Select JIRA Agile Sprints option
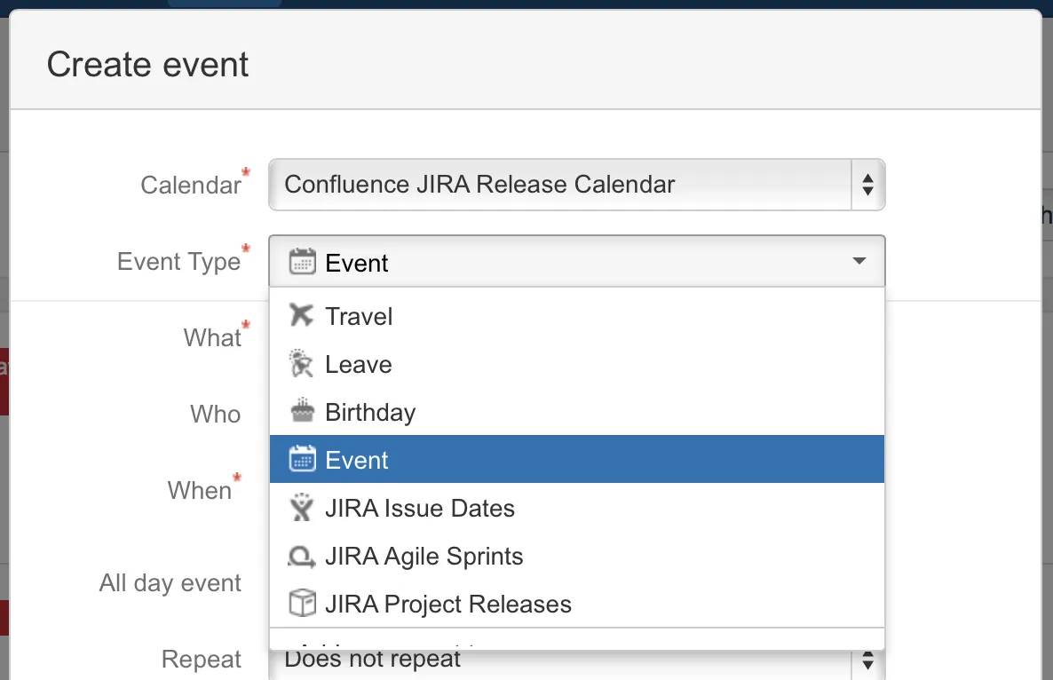This screenshot has width=1053, height=680. [x=577, y=556]
